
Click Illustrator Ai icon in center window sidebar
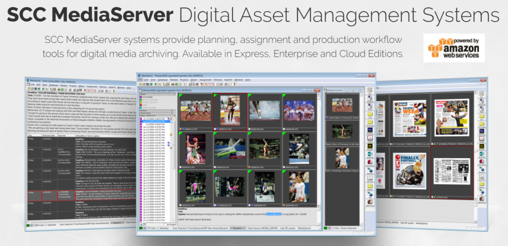(370, 146)
